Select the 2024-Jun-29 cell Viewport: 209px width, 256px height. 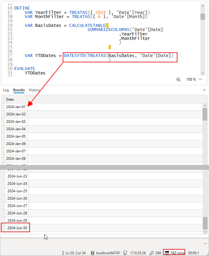[17, 220]
